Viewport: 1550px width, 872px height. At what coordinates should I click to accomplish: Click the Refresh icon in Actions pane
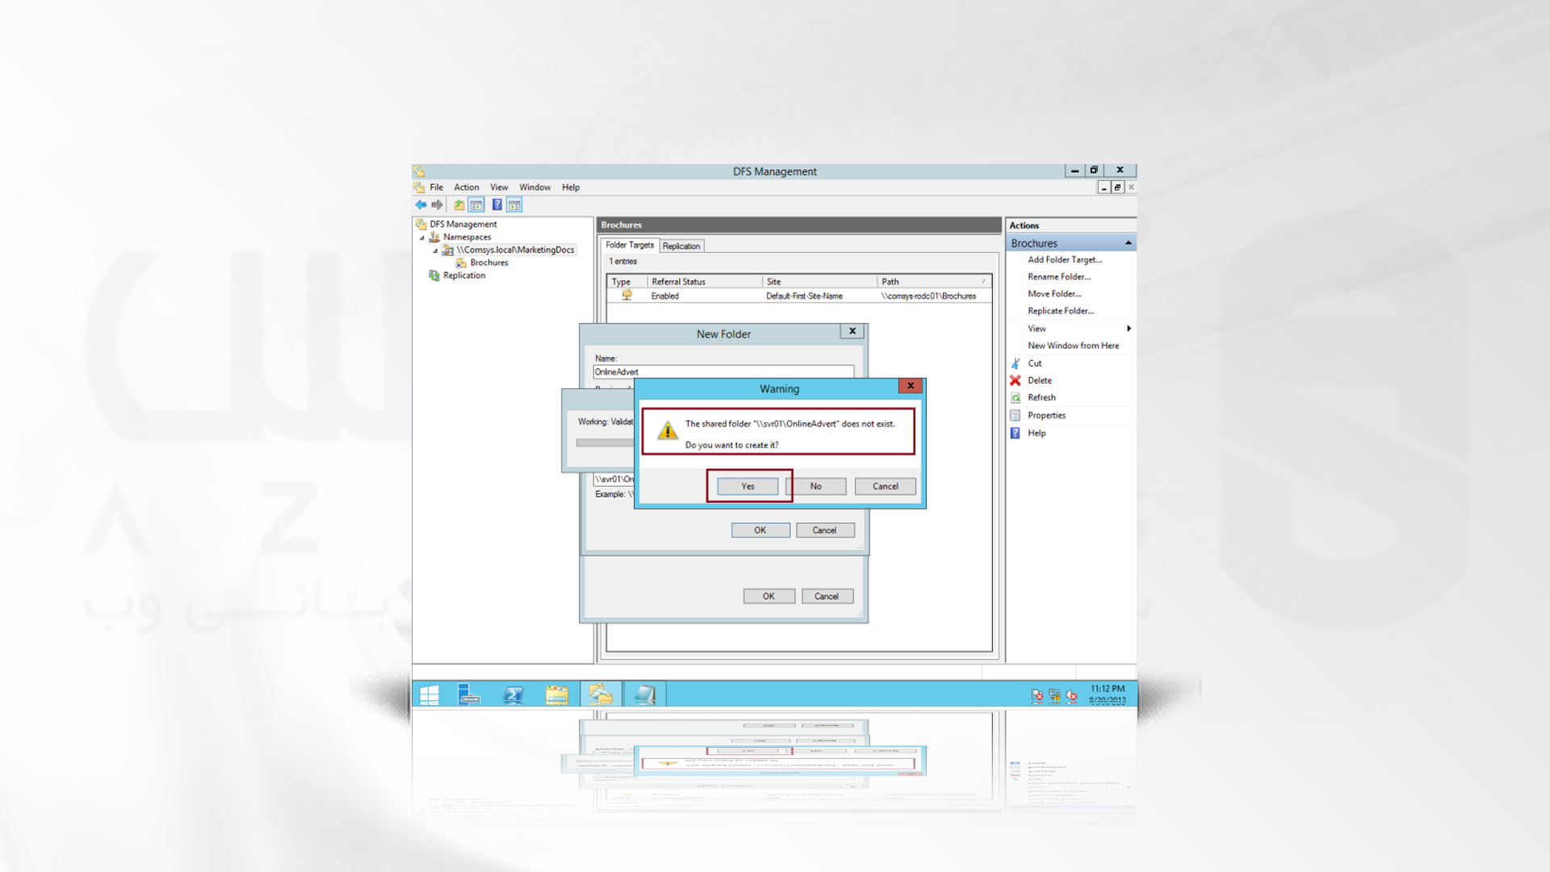(x=1016, y=398)
